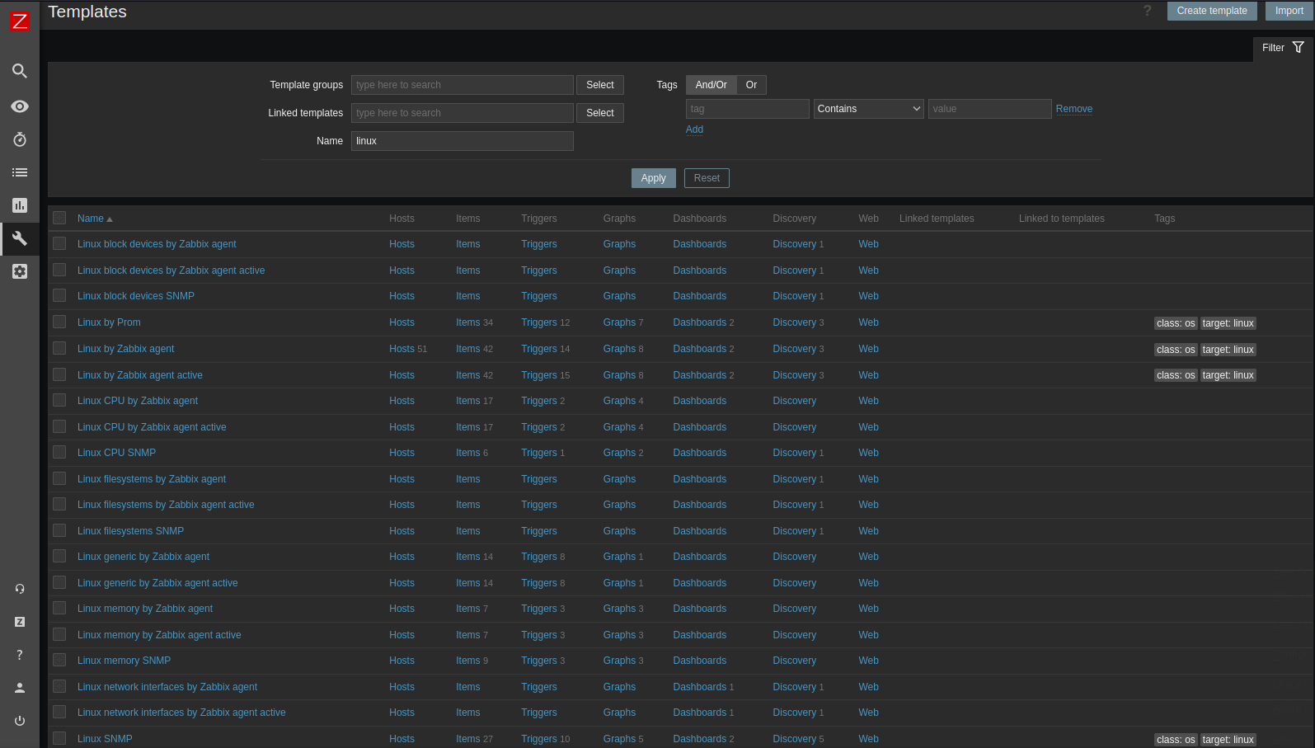Open Web link for Linux CPU SNMP

[868, 453]
